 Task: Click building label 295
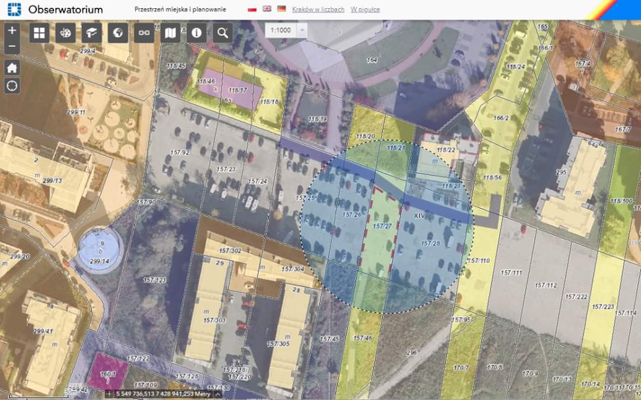561,172
